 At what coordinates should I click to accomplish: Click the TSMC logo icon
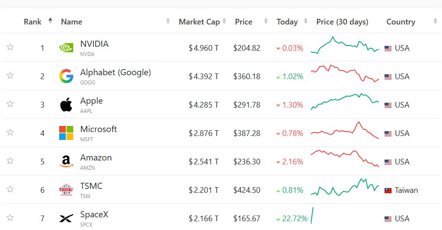(x=66, y=190)
